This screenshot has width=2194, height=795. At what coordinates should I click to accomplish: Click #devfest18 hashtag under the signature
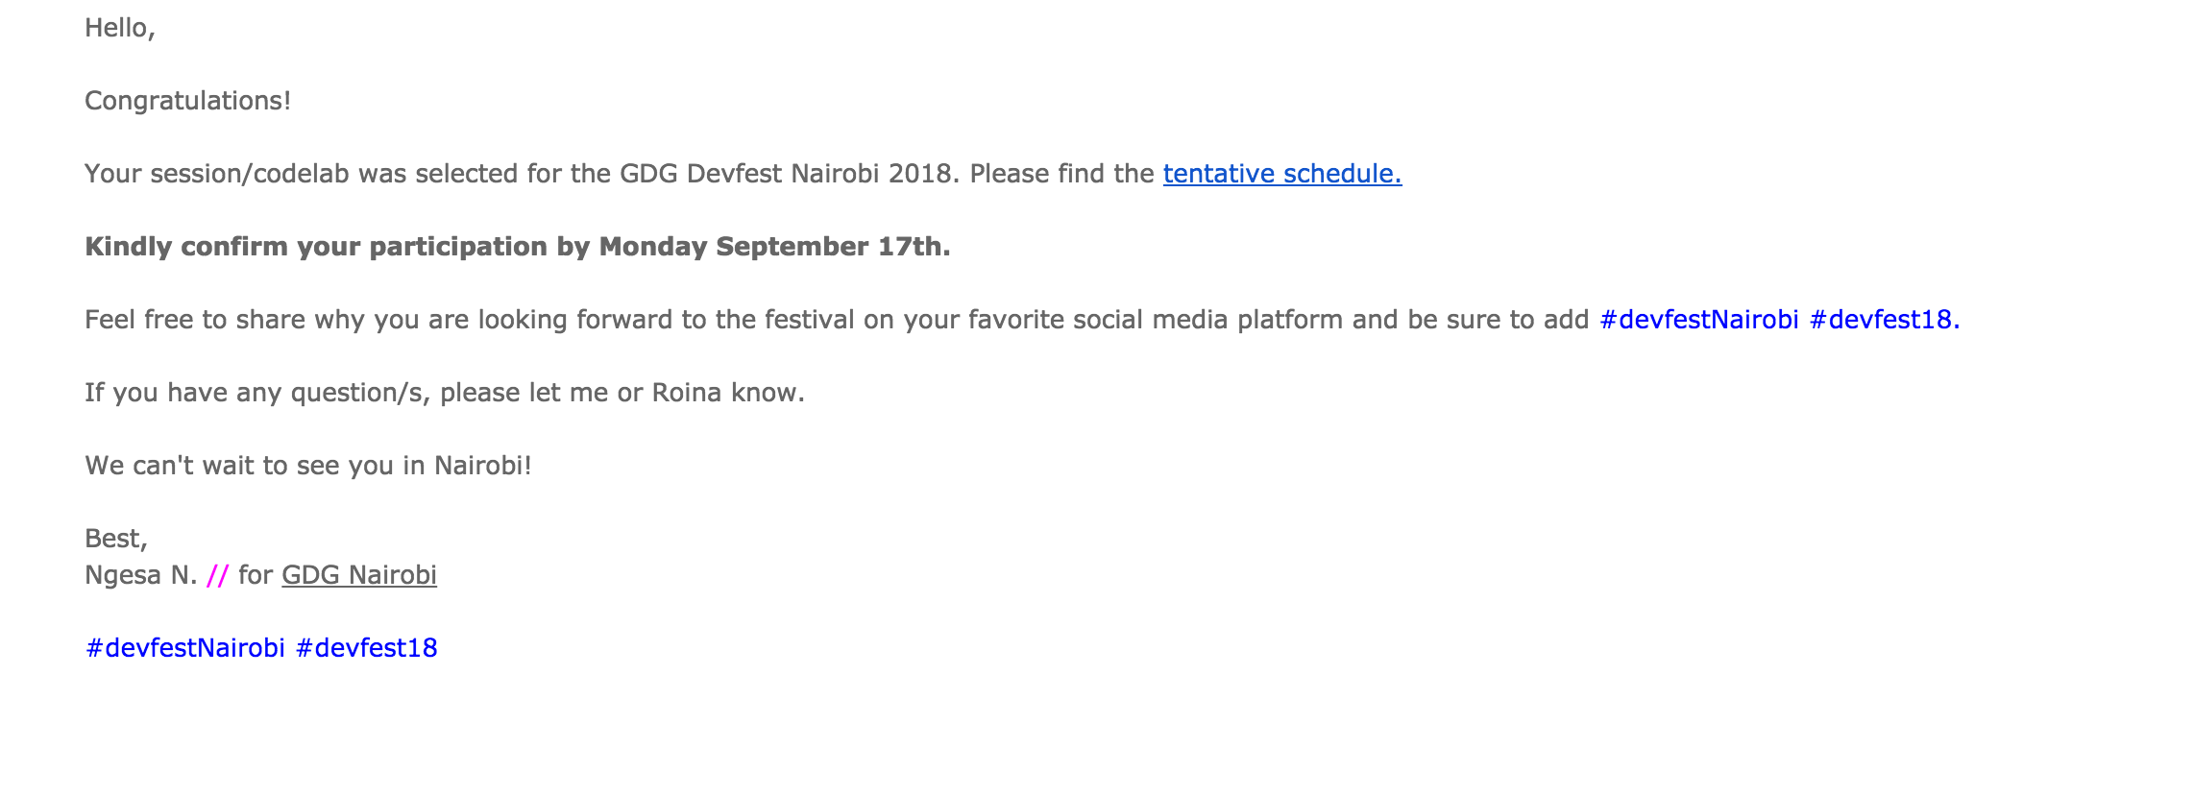(367, 648)
